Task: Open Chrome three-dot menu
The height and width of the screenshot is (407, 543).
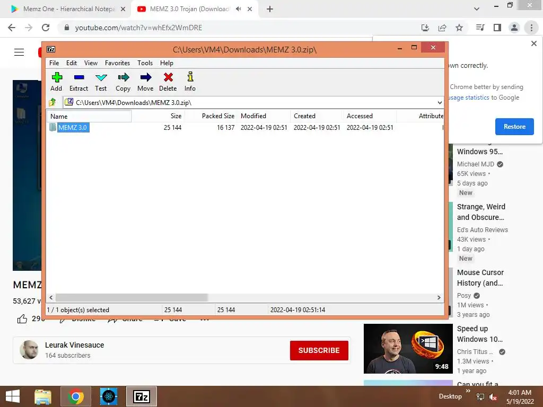Action: coord(531,28)
